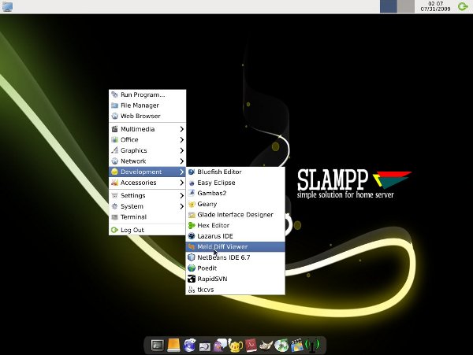Open tkcvs

pyautogui.click(x=235, y=290)
